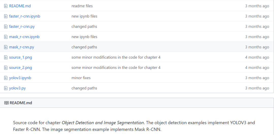Click the file icon next to faster_r-cnn.py

coord(6,26)
